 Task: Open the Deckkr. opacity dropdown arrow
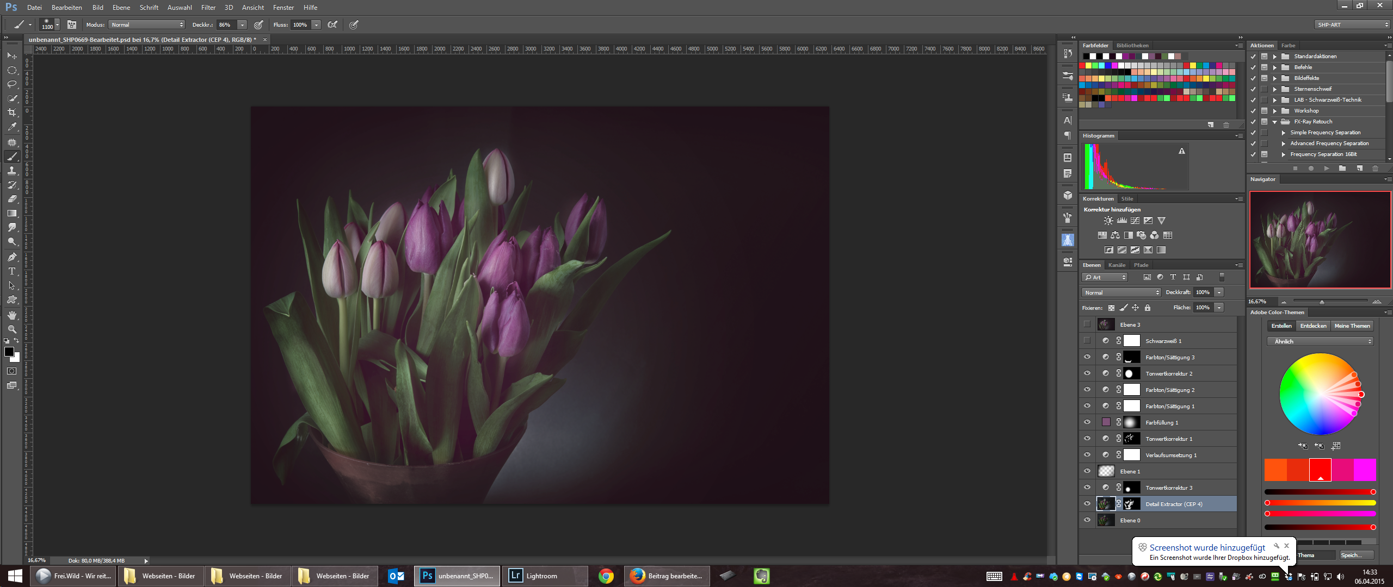[242, 24]
